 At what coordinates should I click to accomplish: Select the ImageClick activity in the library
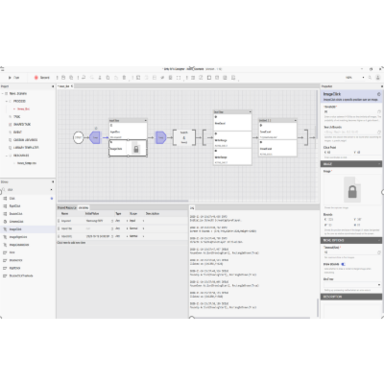tap(28, 229)
